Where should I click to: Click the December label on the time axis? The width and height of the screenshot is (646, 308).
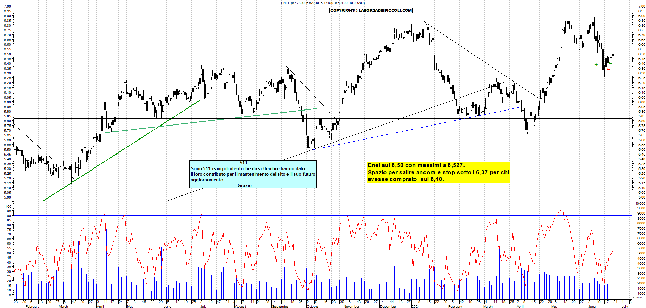[388, 306]
